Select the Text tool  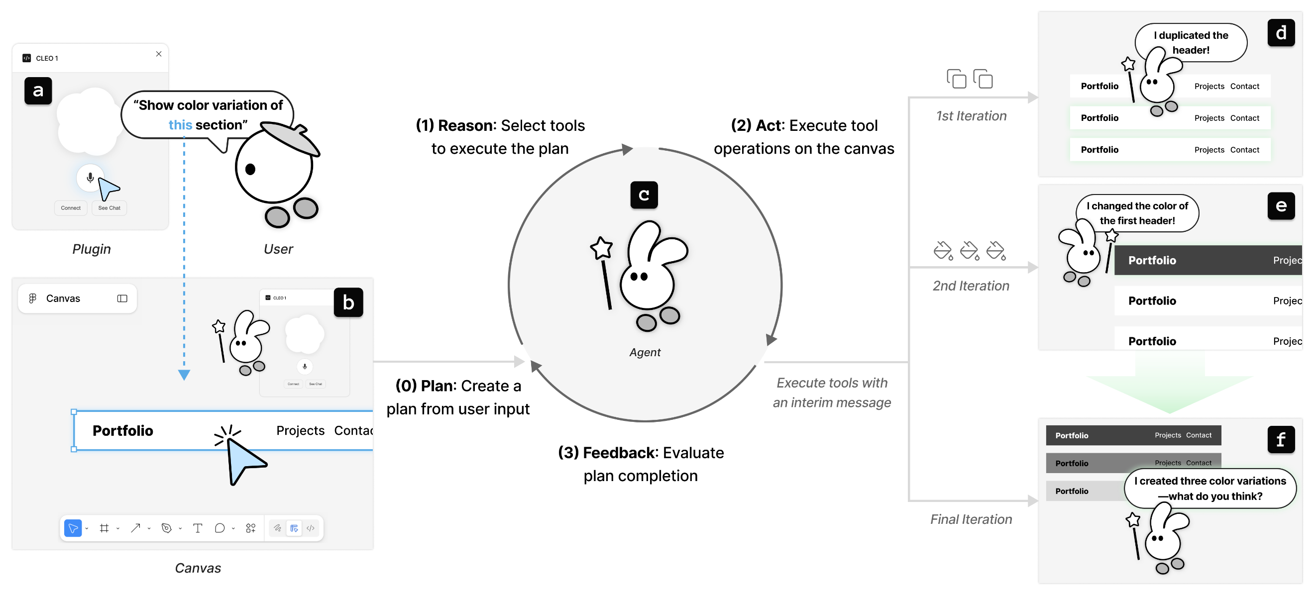click(x=198, y=528)
